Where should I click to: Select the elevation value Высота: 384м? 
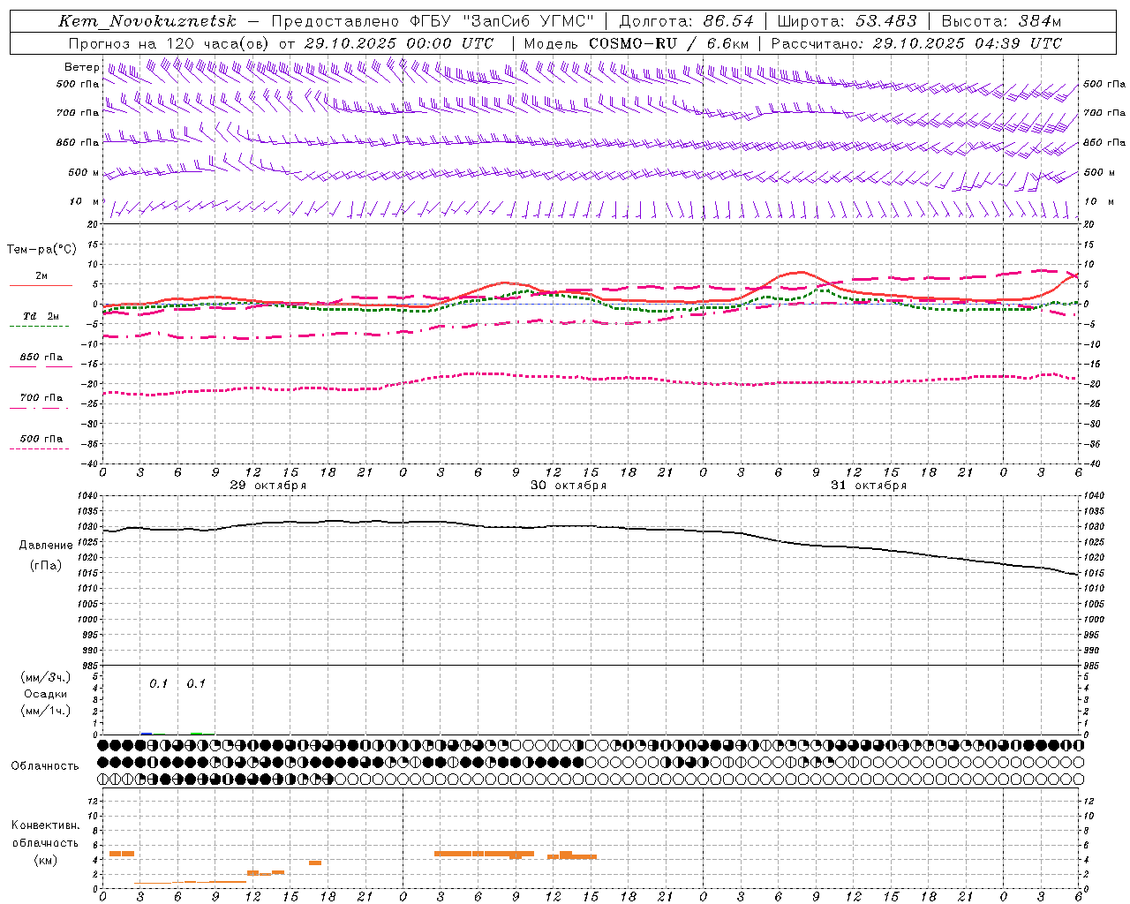click(x=1001, y=21)
